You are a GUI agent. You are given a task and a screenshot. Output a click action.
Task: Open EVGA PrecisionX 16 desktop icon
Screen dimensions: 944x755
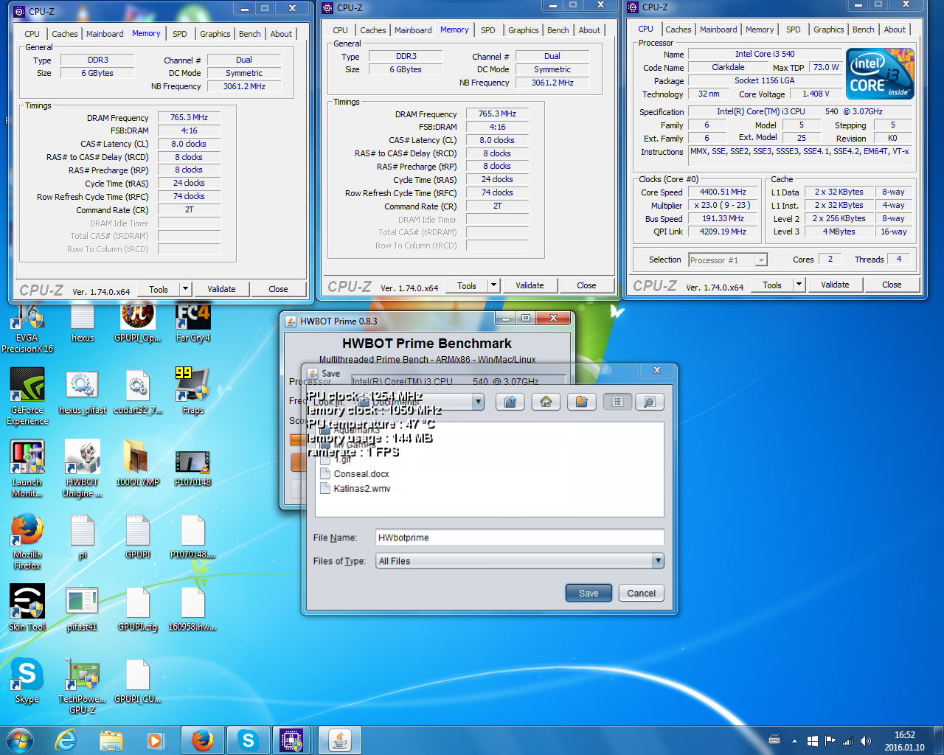pyautogui.click(x=27, y=329)
